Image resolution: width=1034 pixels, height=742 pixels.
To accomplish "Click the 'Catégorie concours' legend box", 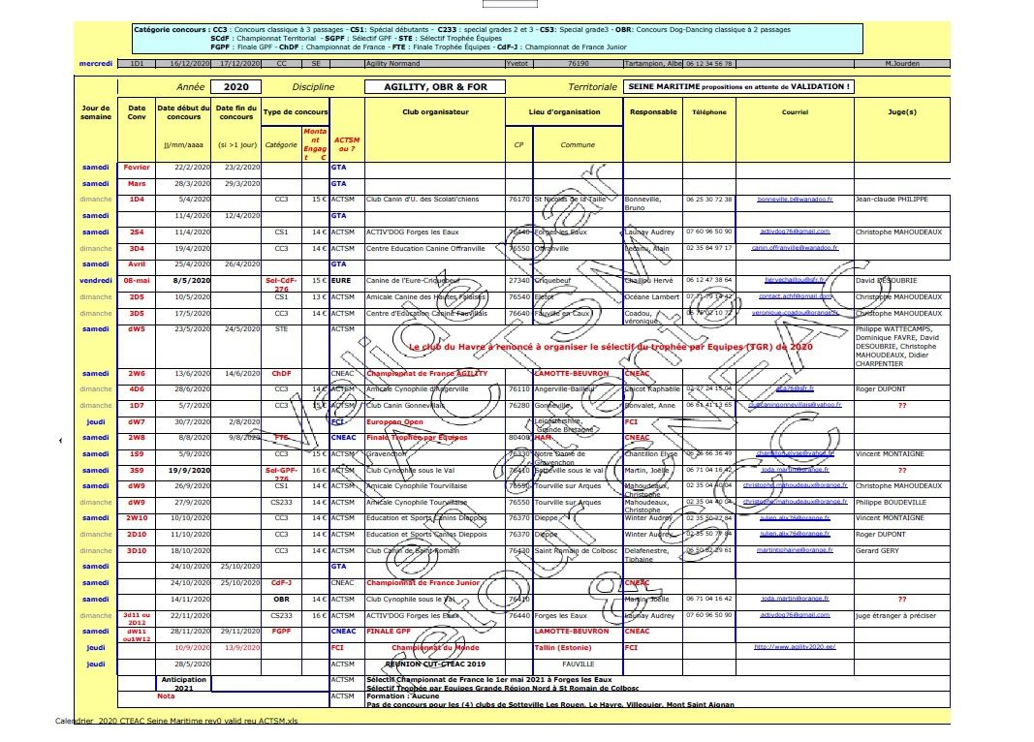I will (x=498, y=38).
